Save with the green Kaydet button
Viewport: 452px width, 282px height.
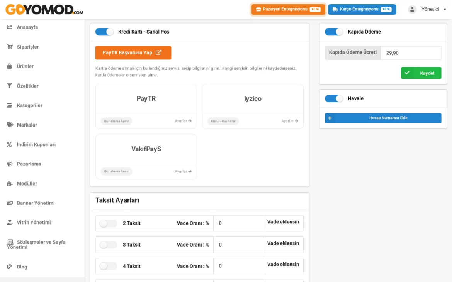click(x=421, y=73)
